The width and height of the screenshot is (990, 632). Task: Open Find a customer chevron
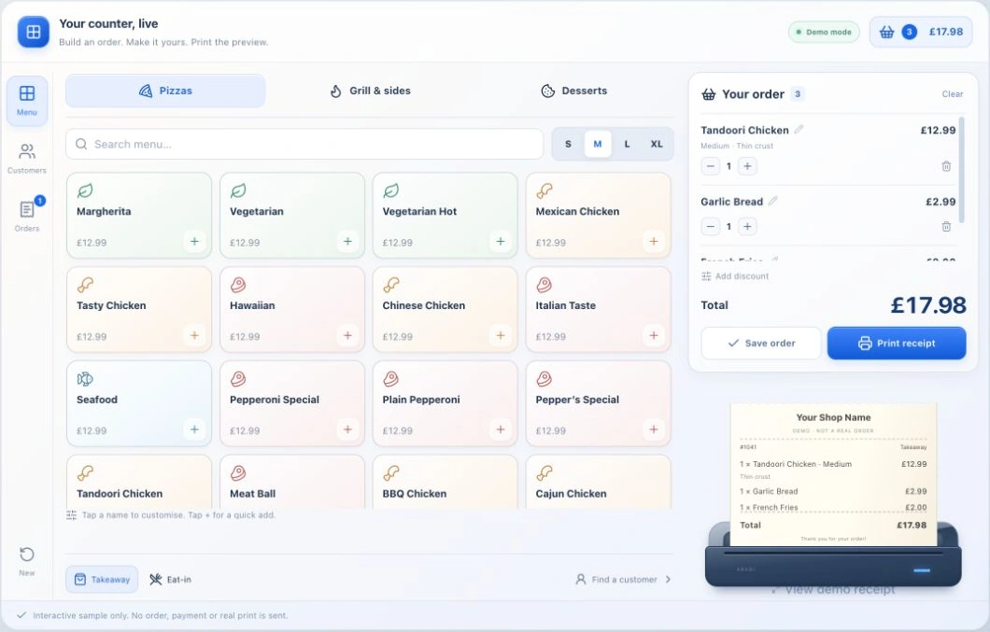tap(668, 579)
